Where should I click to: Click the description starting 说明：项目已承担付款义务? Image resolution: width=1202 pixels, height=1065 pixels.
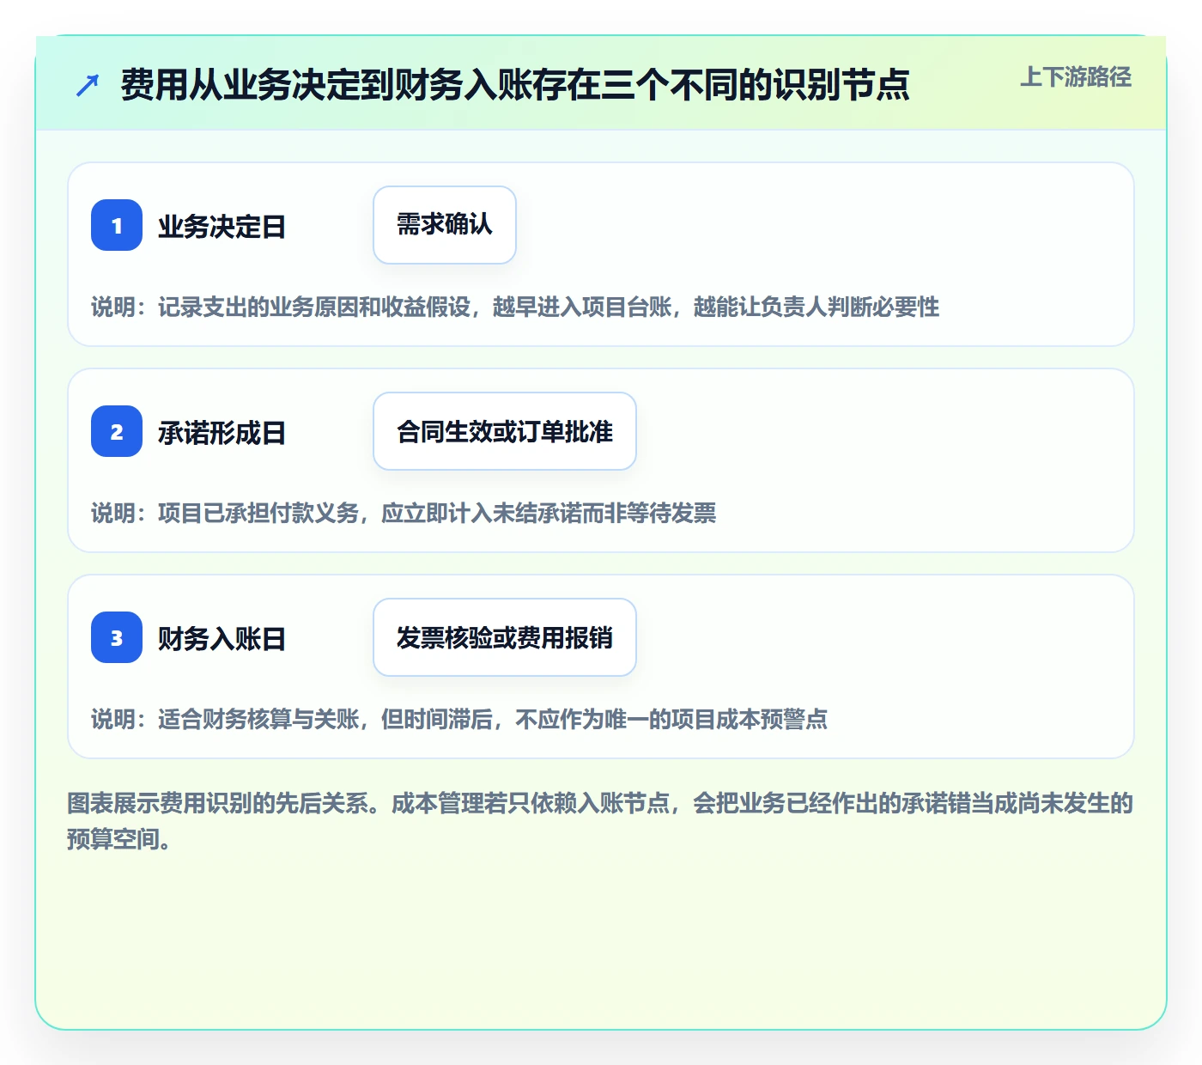click(404, 513)
